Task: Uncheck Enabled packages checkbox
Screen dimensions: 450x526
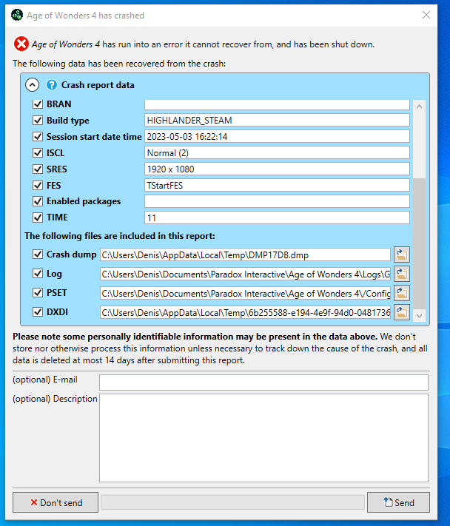Action: 38,201
